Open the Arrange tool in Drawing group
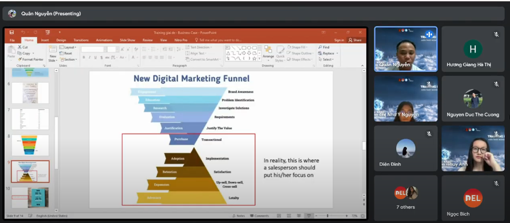 (x=268, y=52)
